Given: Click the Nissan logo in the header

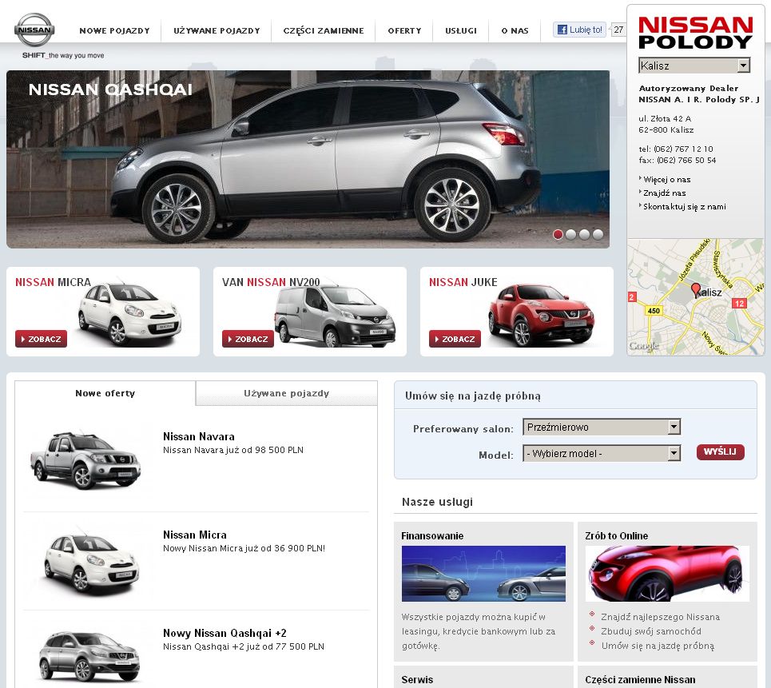Looking at the screenshot, I should click(34, 30).
